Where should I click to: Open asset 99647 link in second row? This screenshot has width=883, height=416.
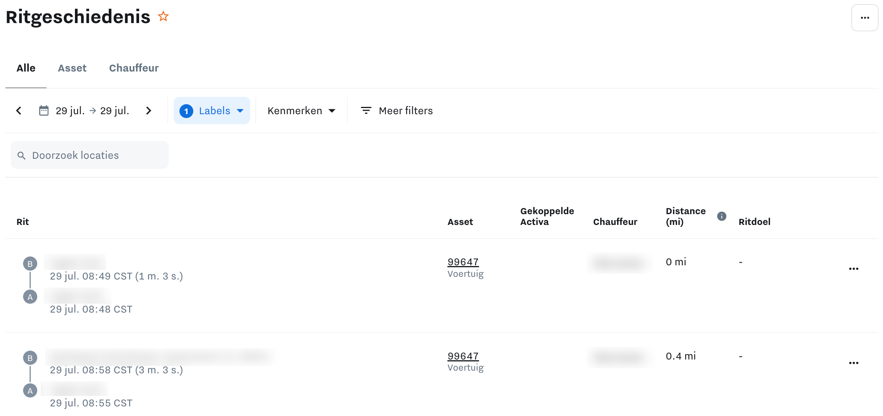tap(463, 356)
